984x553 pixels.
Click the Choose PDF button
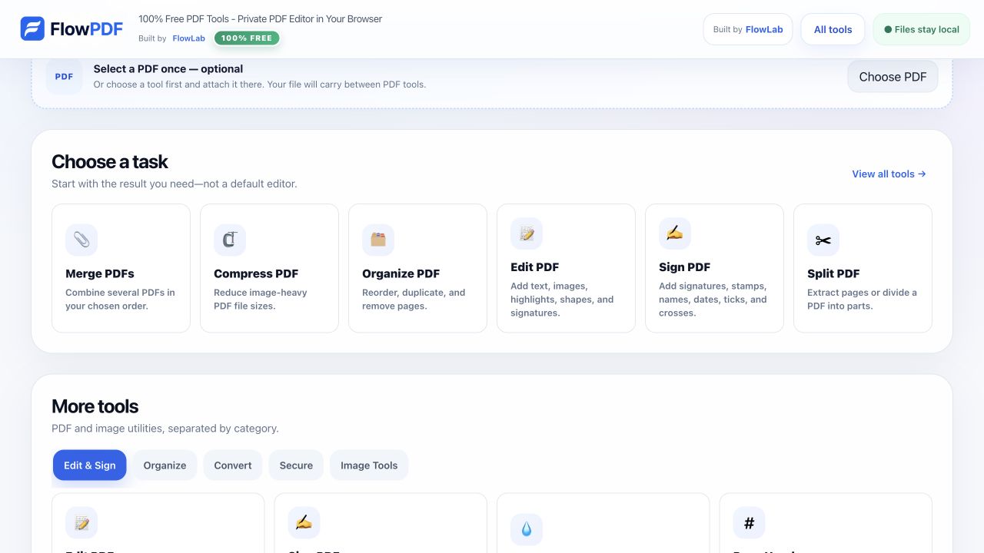[x=893, y=77]
